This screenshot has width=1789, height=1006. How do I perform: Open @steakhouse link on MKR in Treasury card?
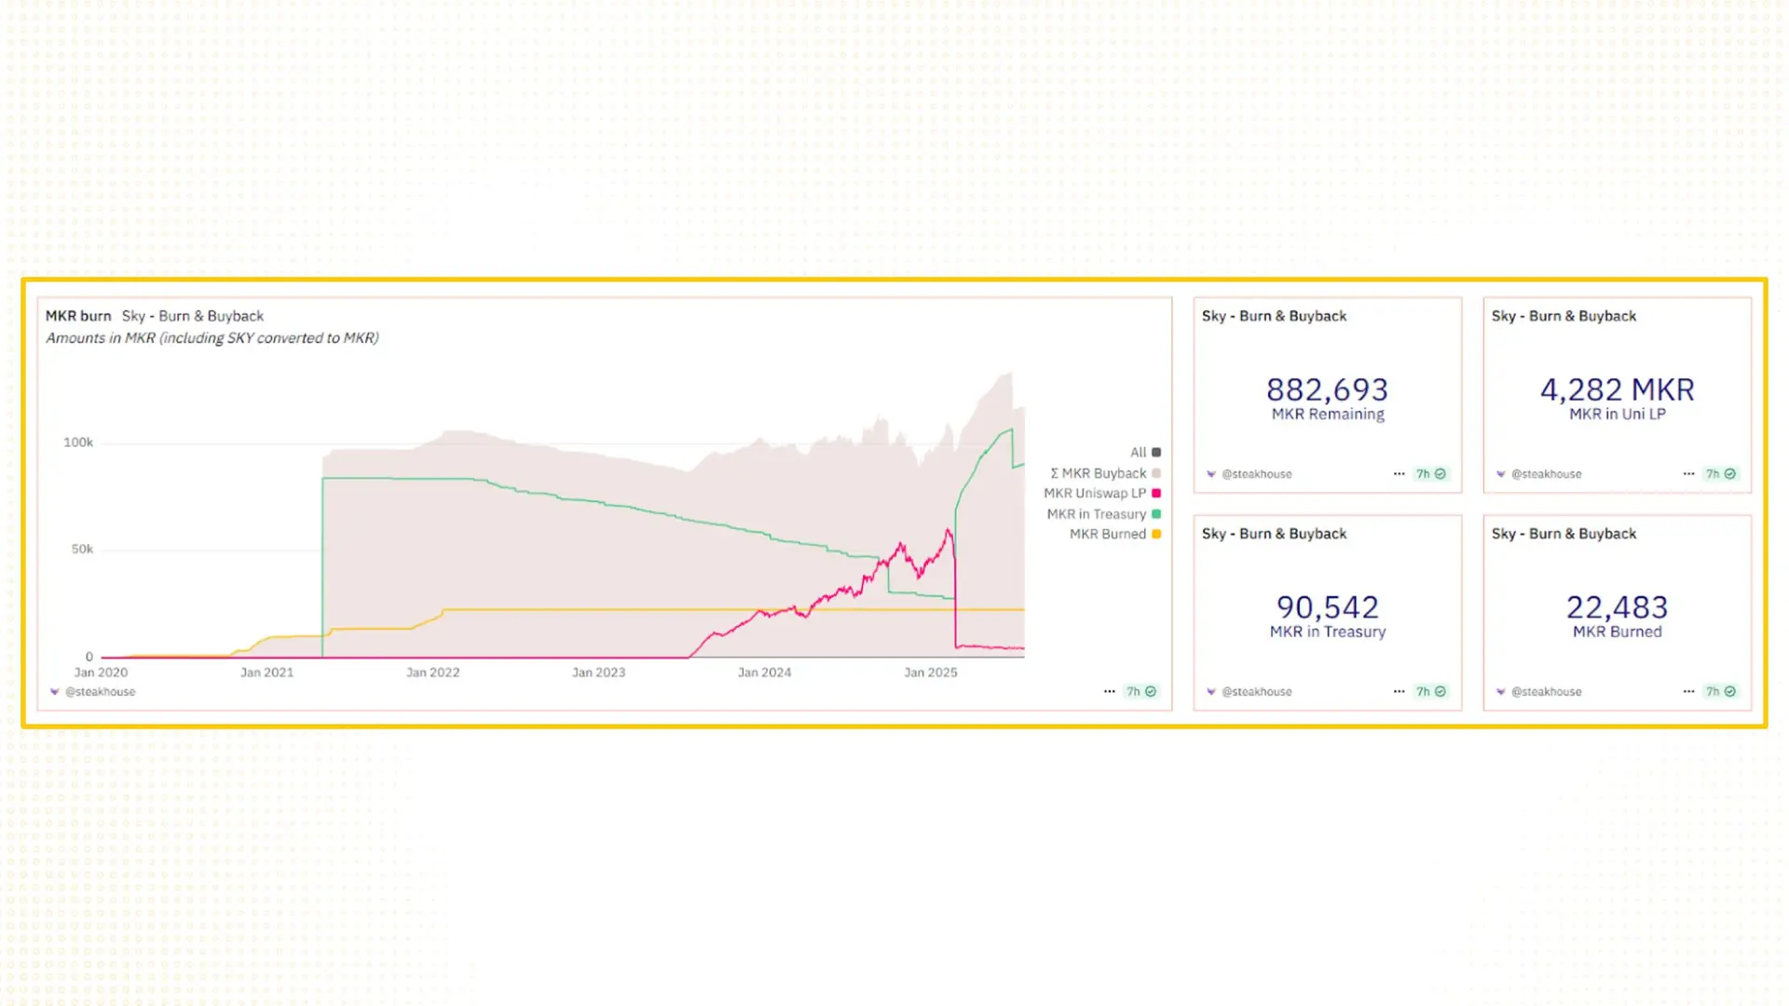[x=1256, y=691]
